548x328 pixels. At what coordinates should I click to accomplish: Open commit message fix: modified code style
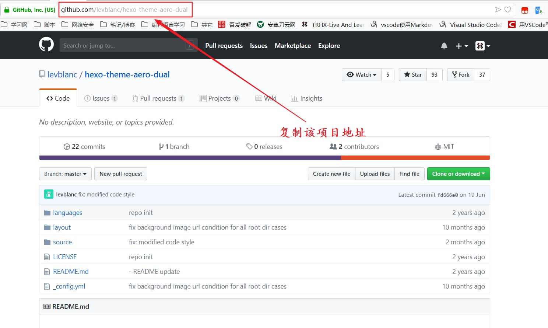106,195
